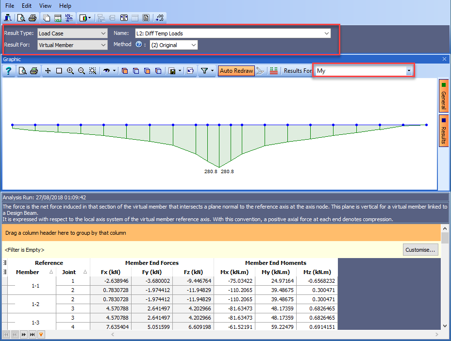This screenshot has height=341, width=451.
Task: Open the color palette display dropdown
Action: click(85, 18)
